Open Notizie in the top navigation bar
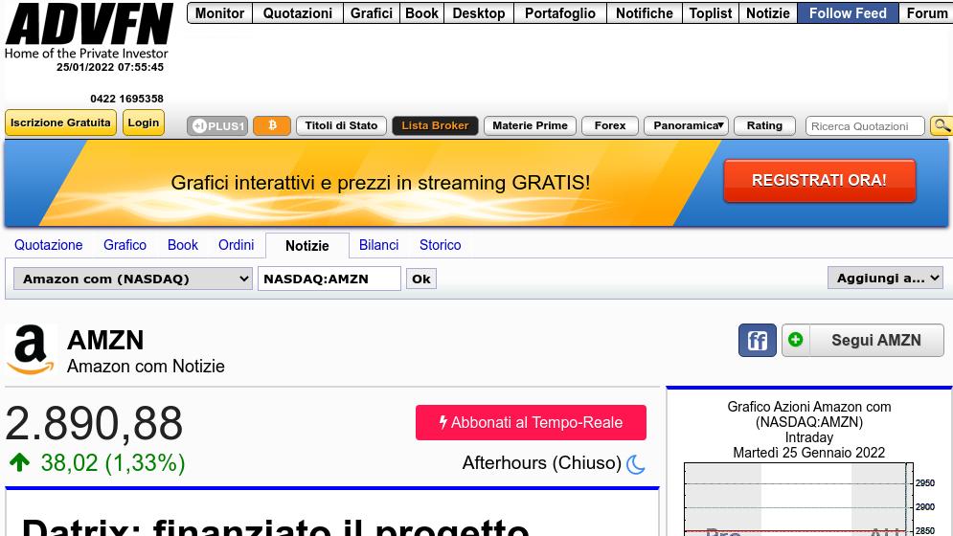 (768, 12)
